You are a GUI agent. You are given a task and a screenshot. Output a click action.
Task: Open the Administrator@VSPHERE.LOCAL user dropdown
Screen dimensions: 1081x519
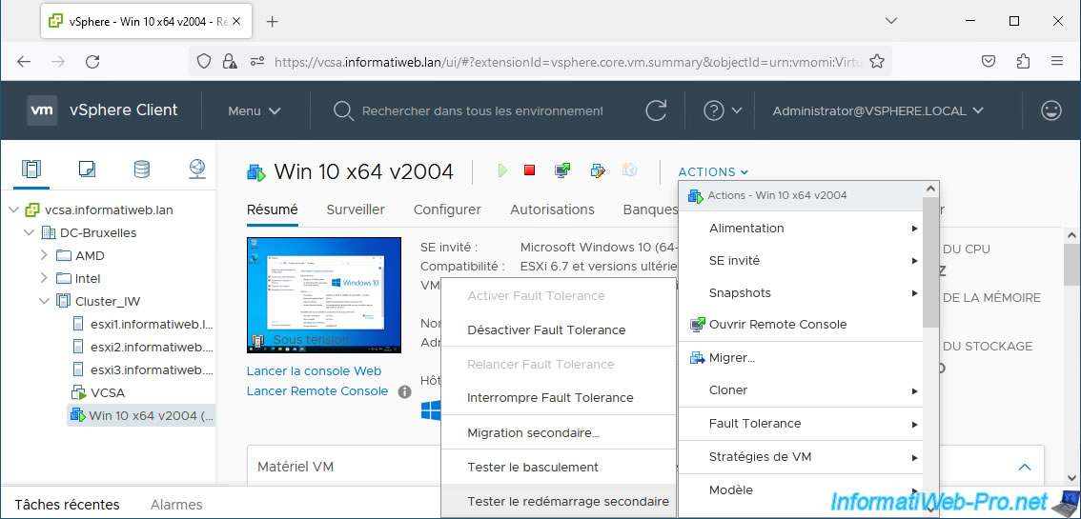tap(877, 110)
